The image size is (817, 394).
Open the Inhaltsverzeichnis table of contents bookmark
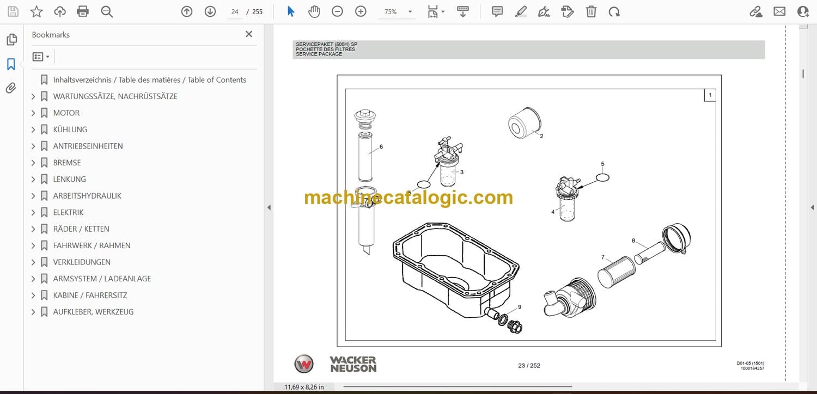pyautogui.click(x=149, y=80)
